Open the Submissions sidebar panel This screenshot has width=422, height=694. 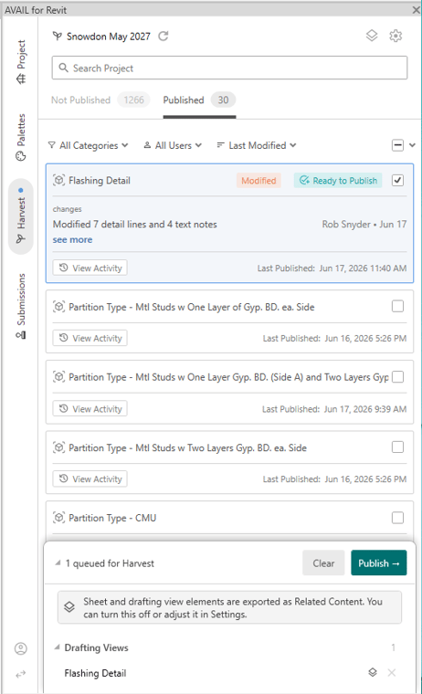pos(21,306)
